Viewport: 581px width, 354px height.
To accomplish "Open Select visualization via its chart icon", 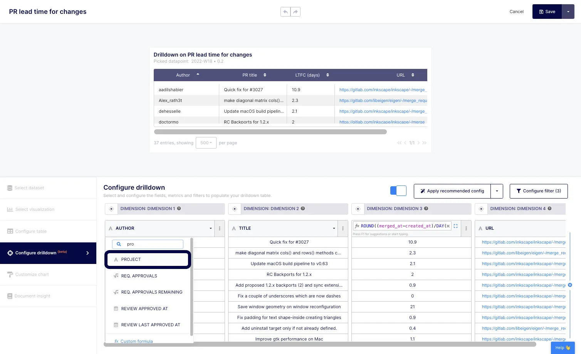I will pos(10,209).
